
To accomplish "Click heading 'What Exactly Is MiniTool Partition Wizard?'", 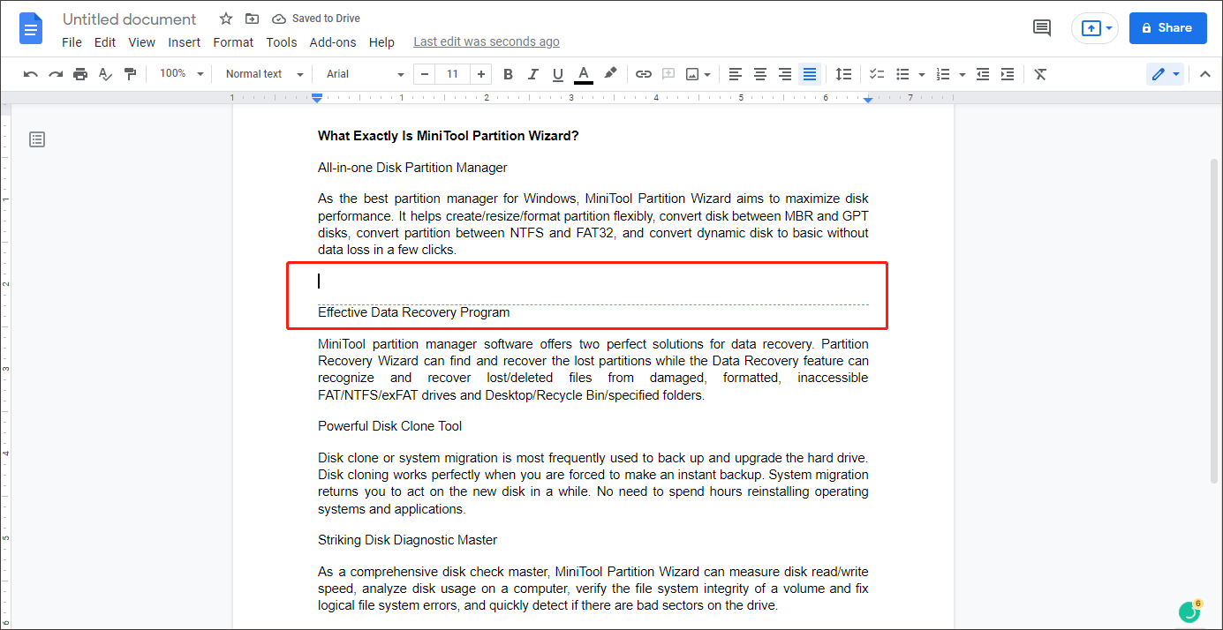I will 449,136.
